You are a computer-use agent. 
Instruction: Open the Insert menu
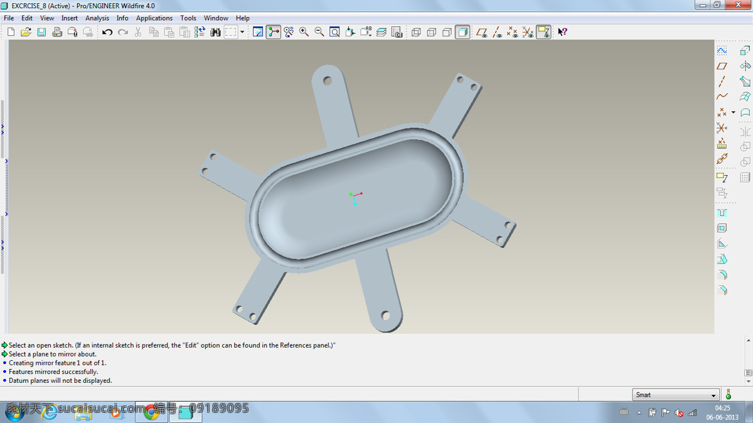pyautogui.click(x=70, y=18)
